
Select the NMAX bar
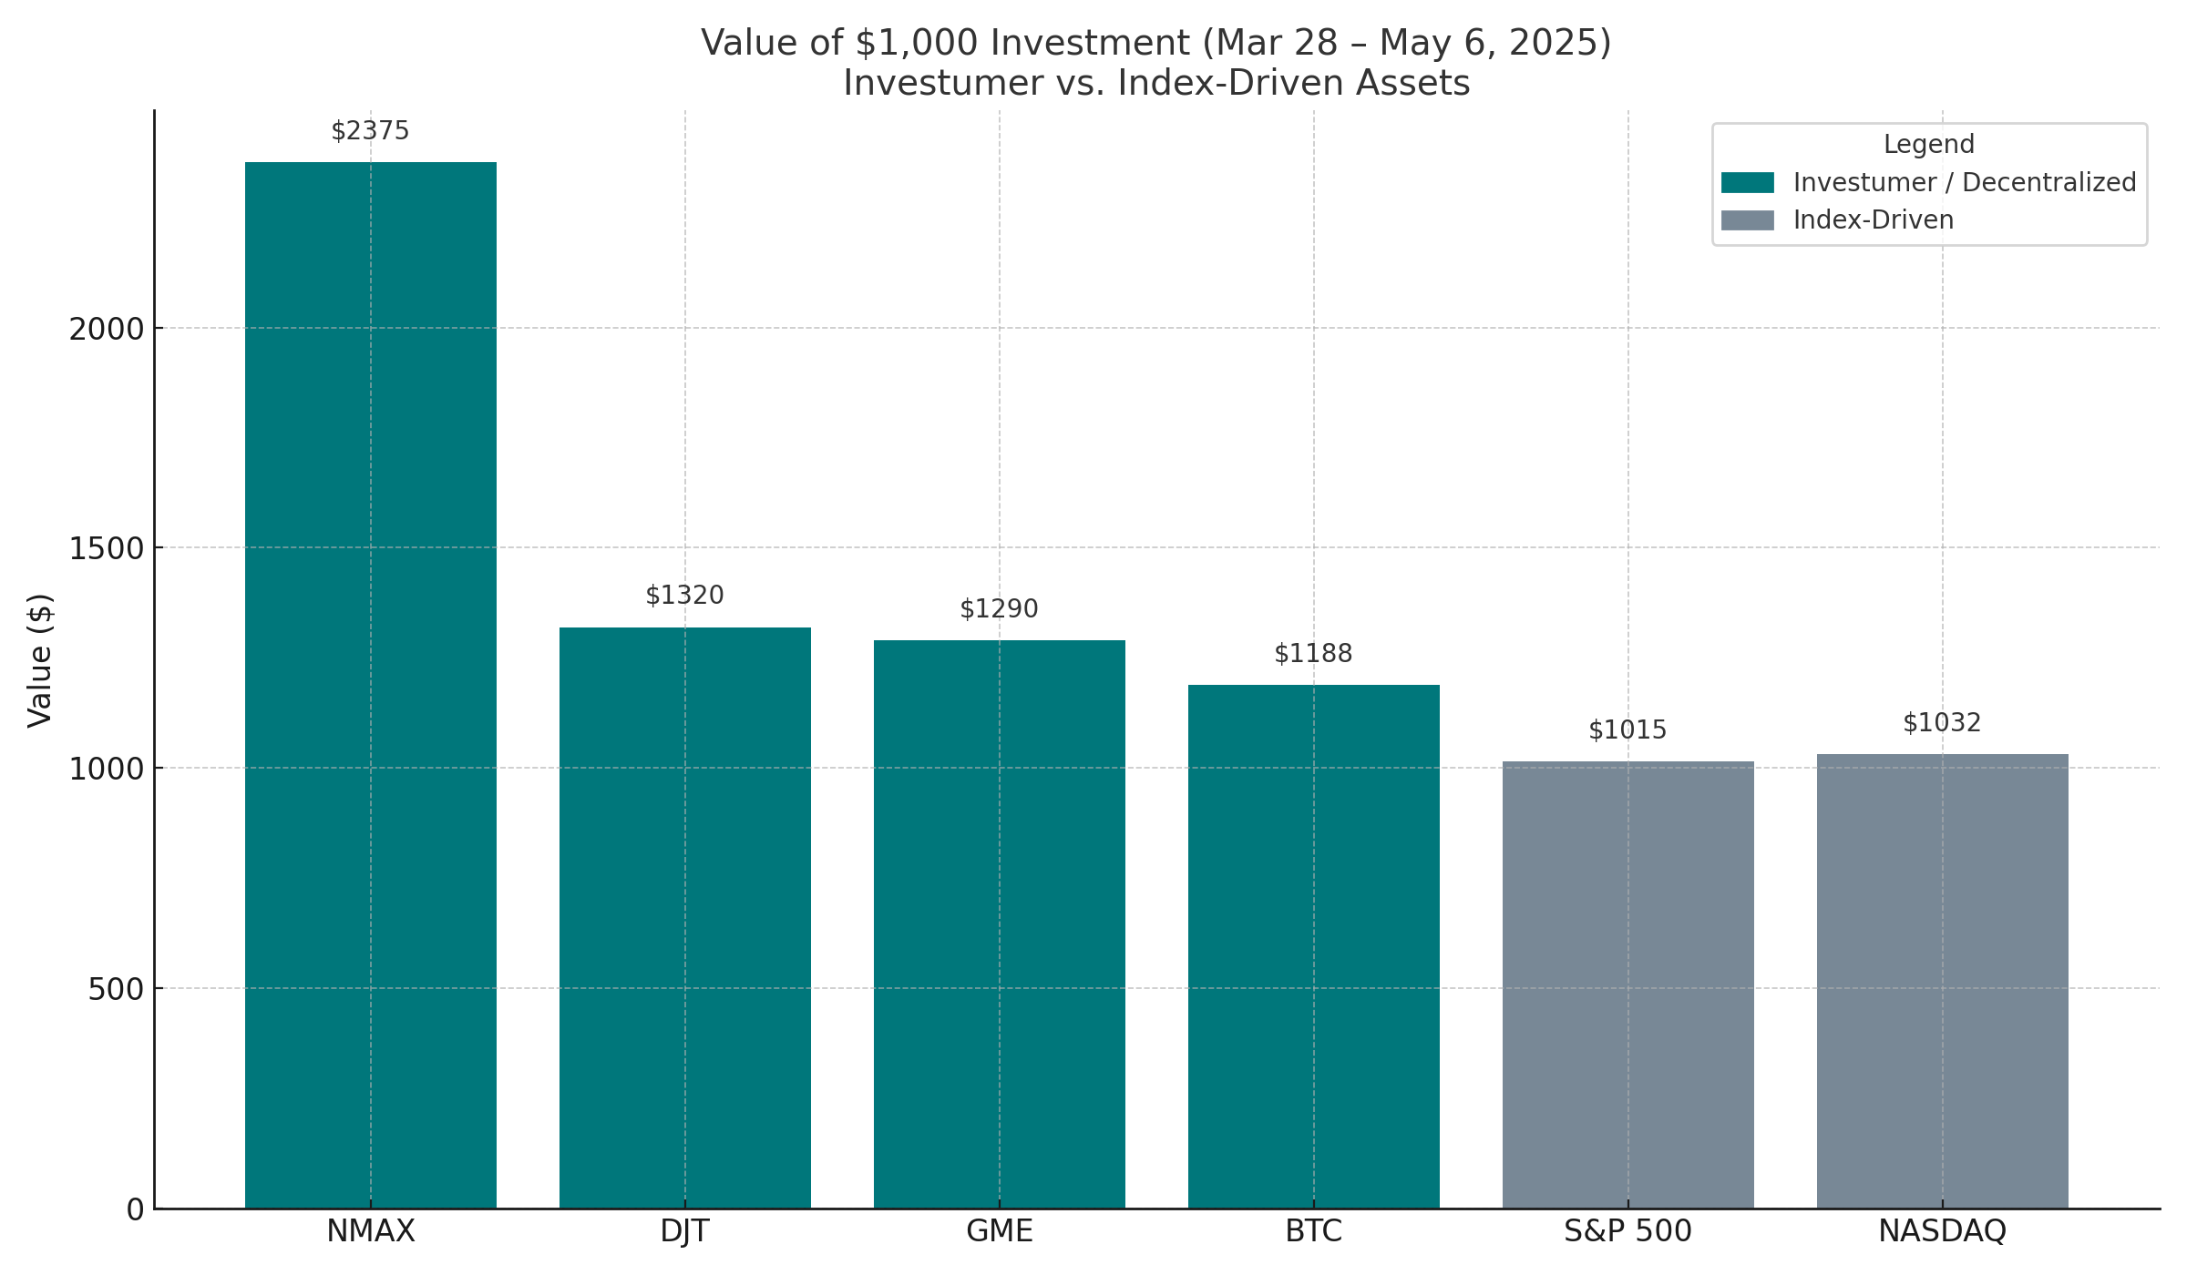point(371,685)
